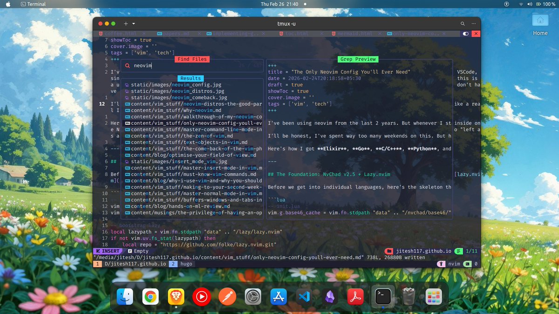Open the Brave browser dock icon
This screenshot has width=559, height=314.
[176, 296]
